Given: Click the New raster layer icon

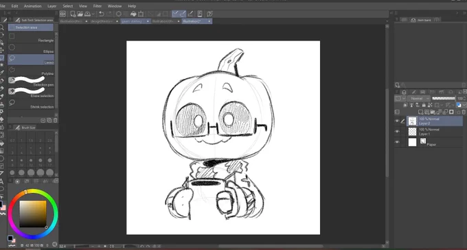Looking at the screenshot, I should 420,112.
